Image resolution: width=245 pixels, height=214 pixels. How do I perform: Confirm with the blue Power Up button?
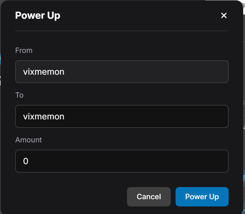pyautogui.click(x=202, y=197)
